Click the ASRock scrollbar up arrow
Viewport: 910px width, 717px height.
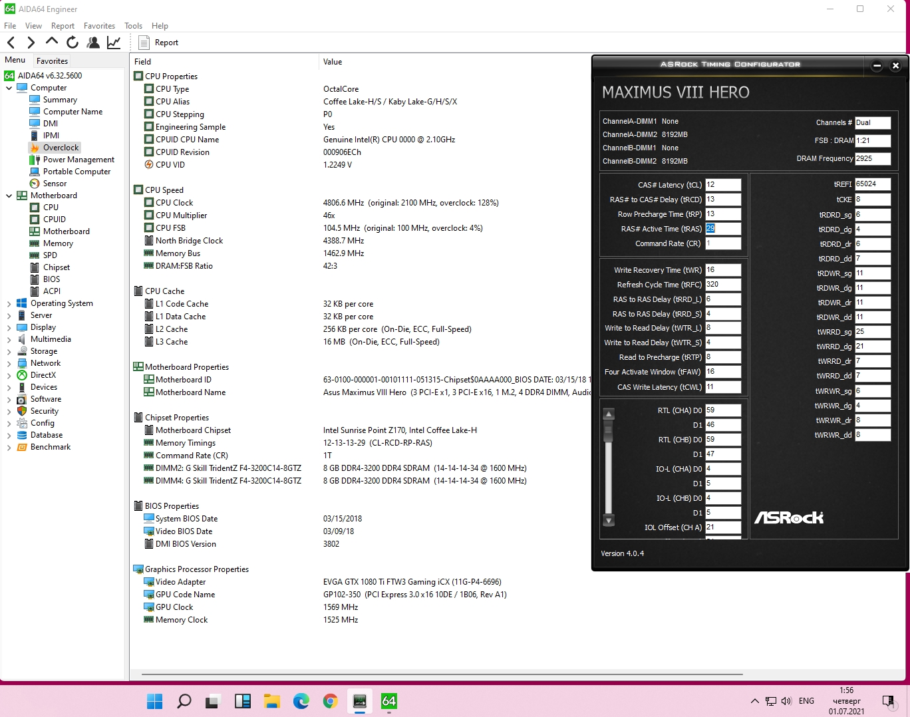tap(608, 414)
